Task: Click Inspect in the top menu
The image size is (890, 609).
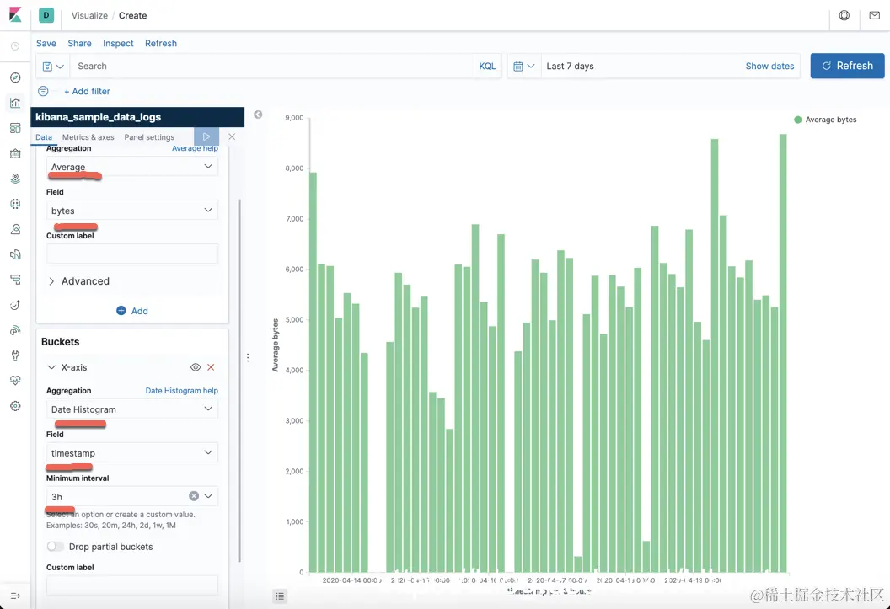Action: 118,43
